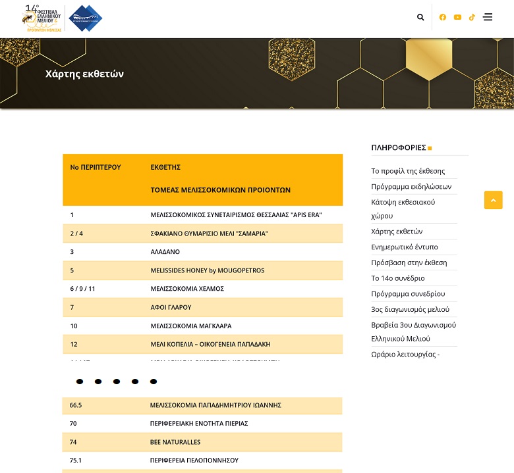
Task: Open the search magnifier icon
Action: (420, 17)
